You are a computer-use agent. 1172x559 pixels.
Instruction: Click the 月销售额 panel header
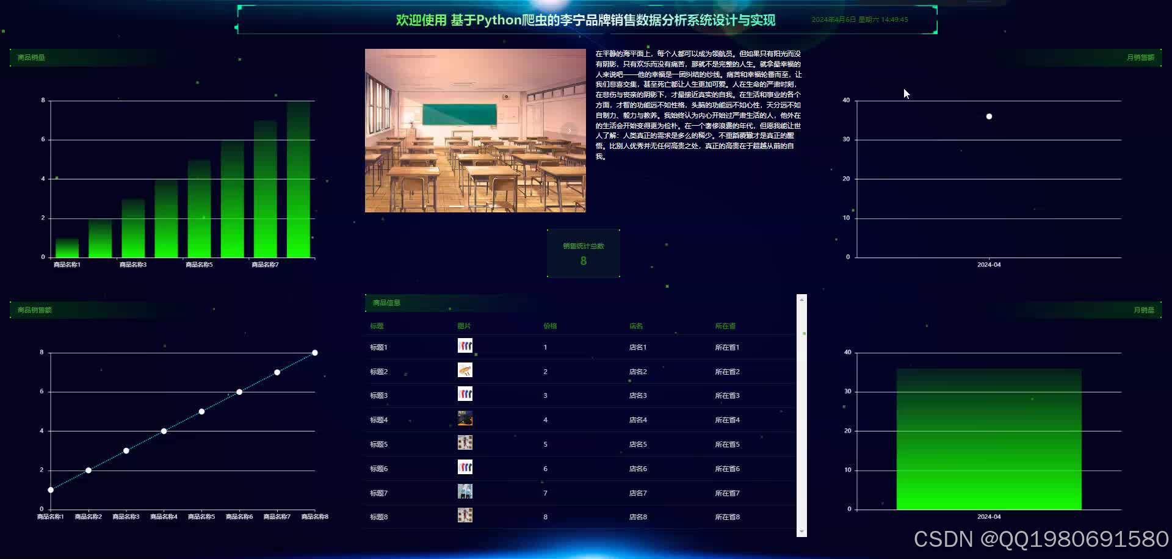[x=1140, y=57]
